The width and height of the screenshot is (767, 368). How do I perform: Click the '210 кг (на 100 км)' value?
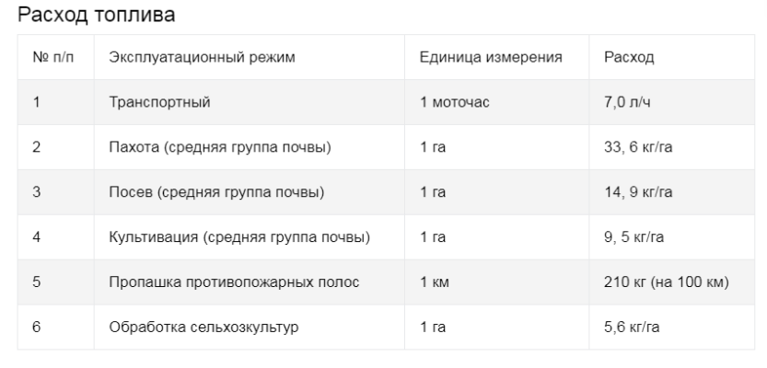(x=667, y=282)
